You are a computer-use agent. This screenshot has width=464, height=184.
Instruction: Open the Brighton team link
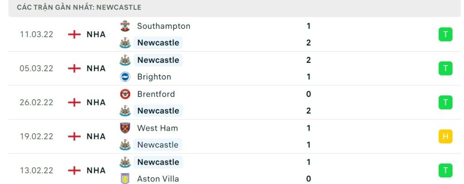(x=154, y=77)
